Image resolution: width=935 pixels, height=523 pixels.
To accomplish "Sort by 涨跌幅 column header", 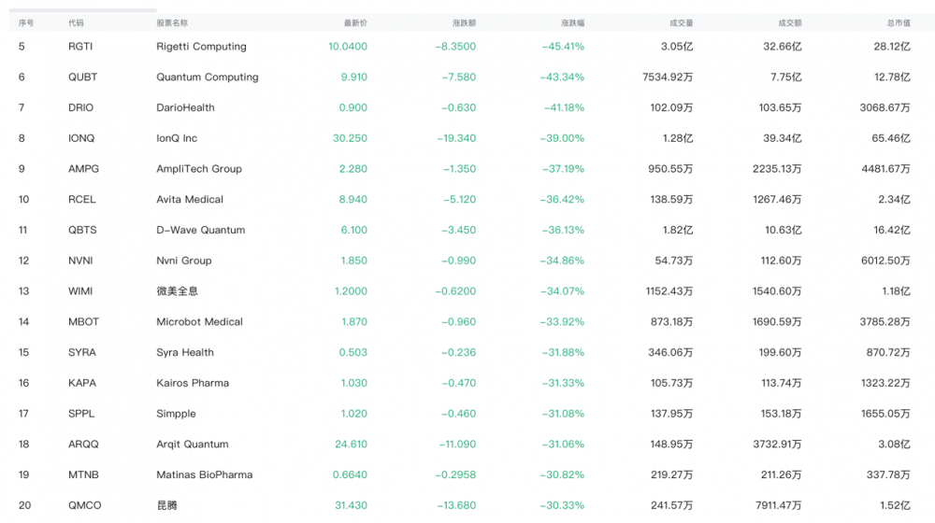I will point(572,22).
